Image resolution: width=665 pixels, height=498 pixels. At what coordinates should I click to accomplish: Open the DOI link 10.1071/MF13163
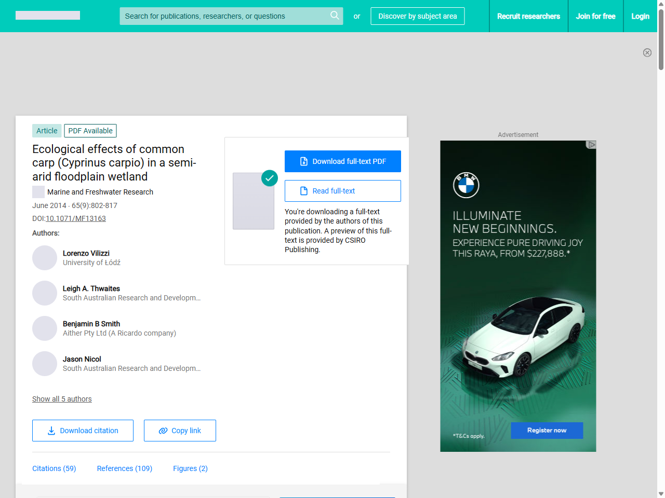coord(76,218)
